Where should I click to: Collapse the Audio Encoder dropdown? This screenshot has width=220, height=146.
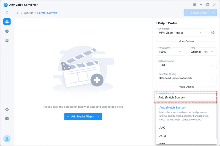coord(186,97)
